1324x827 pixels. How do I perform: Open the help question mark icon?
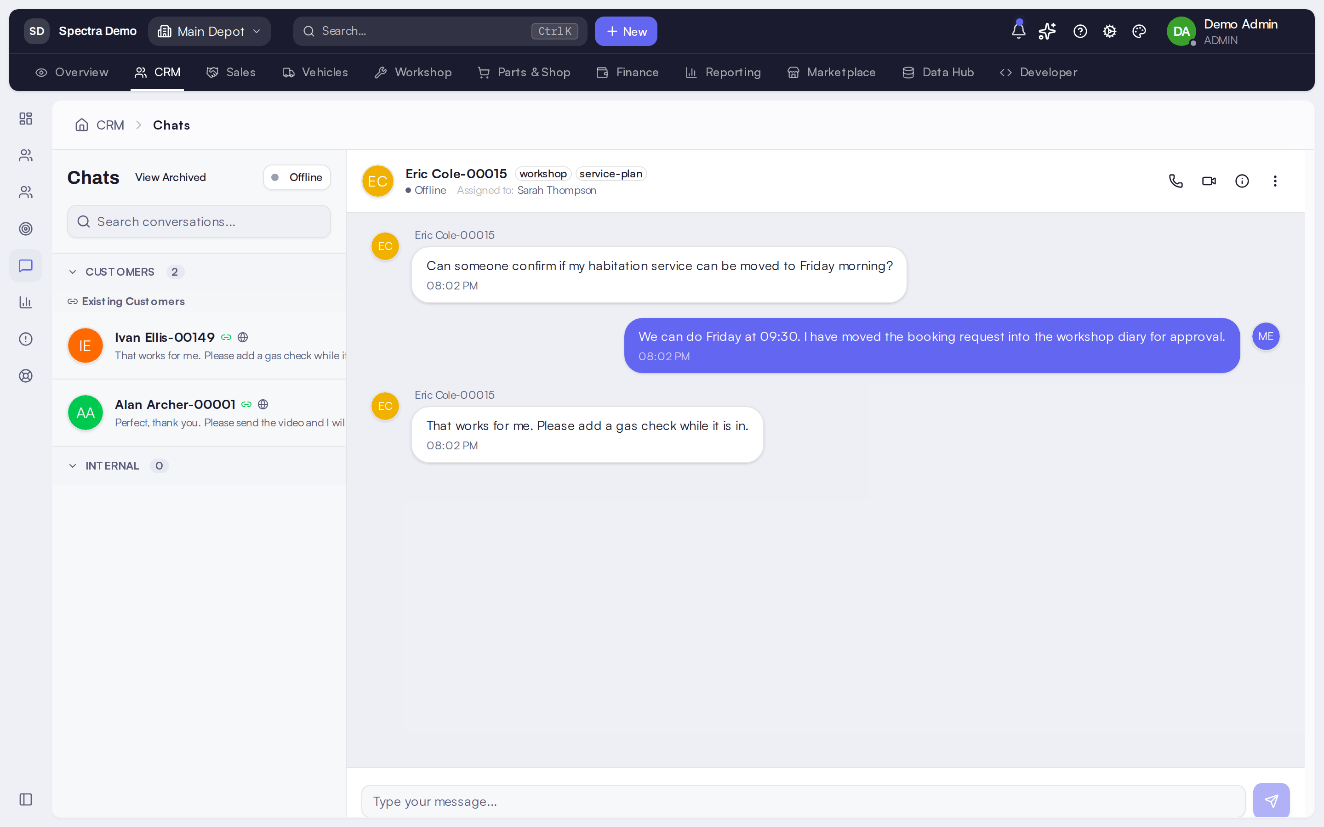1080,31
